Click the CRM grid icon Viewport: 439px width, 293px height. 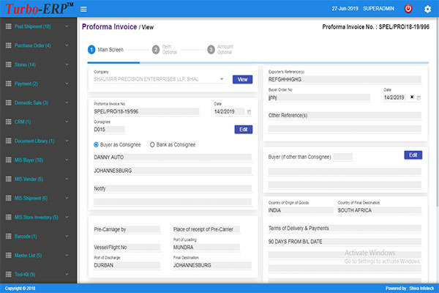[x=9, y=122]
